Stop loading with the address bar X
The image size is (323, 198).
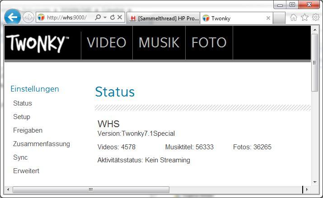pyautogui.click(x=120, y=17)
